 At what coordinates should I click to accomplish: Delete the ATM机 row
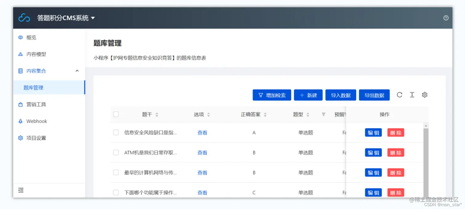coord(396,153)
